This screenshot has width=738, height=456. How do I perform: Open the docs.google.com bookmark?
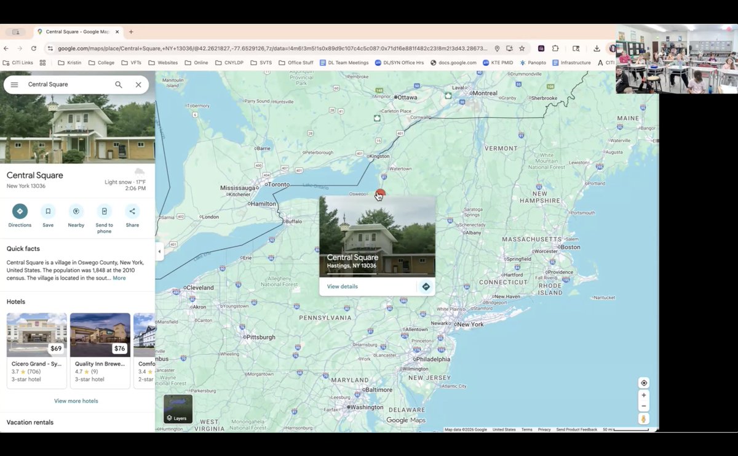tap(453, 63)
